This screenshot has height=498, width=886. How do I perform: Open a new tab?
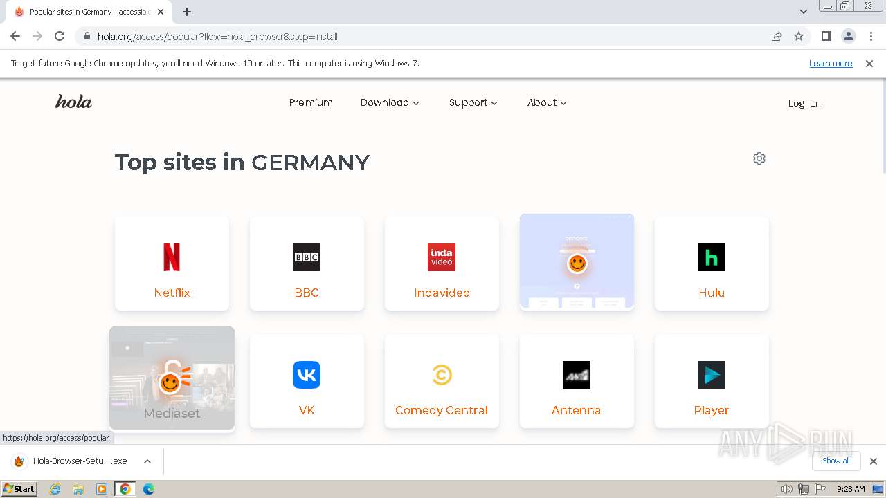tap(187, 12)
